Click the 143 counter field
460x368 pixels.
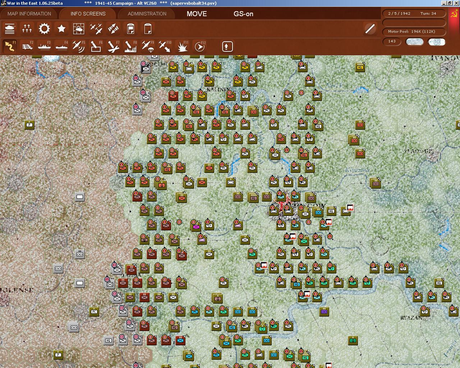tap(392, 41)
